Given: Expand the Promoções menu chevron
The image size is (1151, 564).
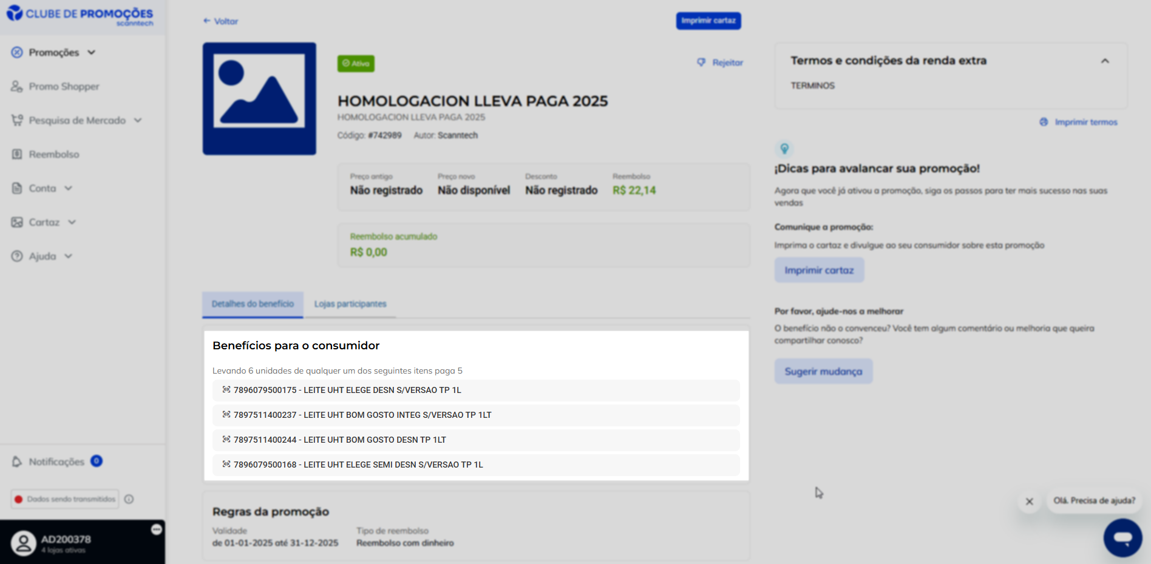Looking at the screenshot, I should pos(92,52).
